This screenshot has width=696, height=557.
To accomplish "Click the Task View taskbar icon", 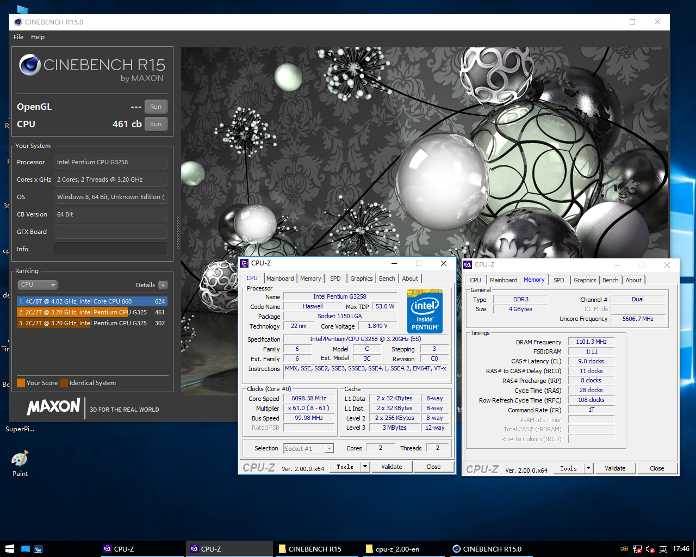I will point(38,549).
